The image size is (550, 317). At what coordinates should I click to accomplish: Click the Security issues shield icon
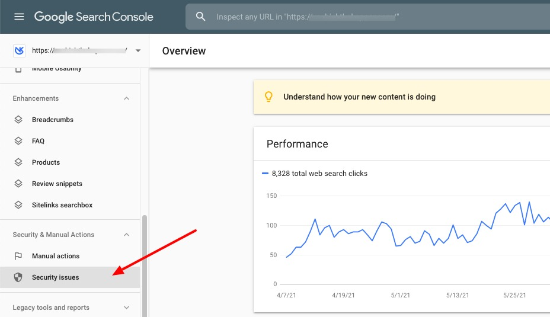point(18,277)
